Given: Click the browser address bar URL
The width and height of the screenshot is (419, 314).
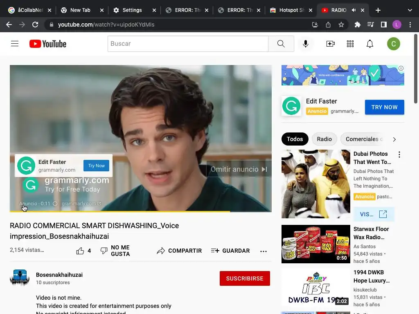Looking at the screenshot, I should tap(106, 25).
